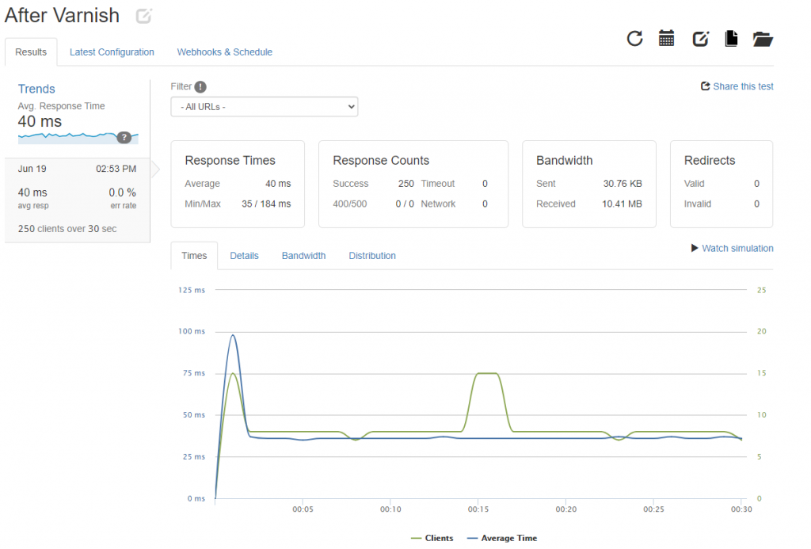Click the 00:15 time axis label
Screen dimensions: 811x549
click(478, 509)
